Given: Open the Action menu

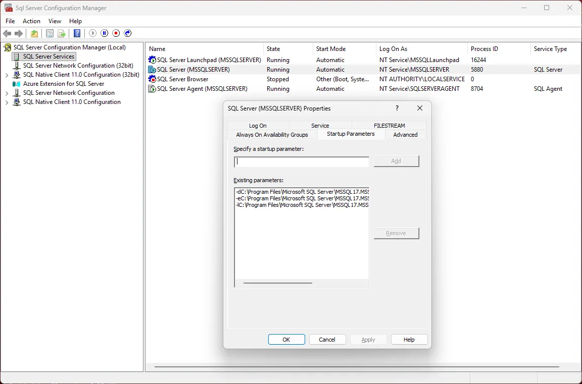Looking at the screenshot, I should (x=31, y=21).
